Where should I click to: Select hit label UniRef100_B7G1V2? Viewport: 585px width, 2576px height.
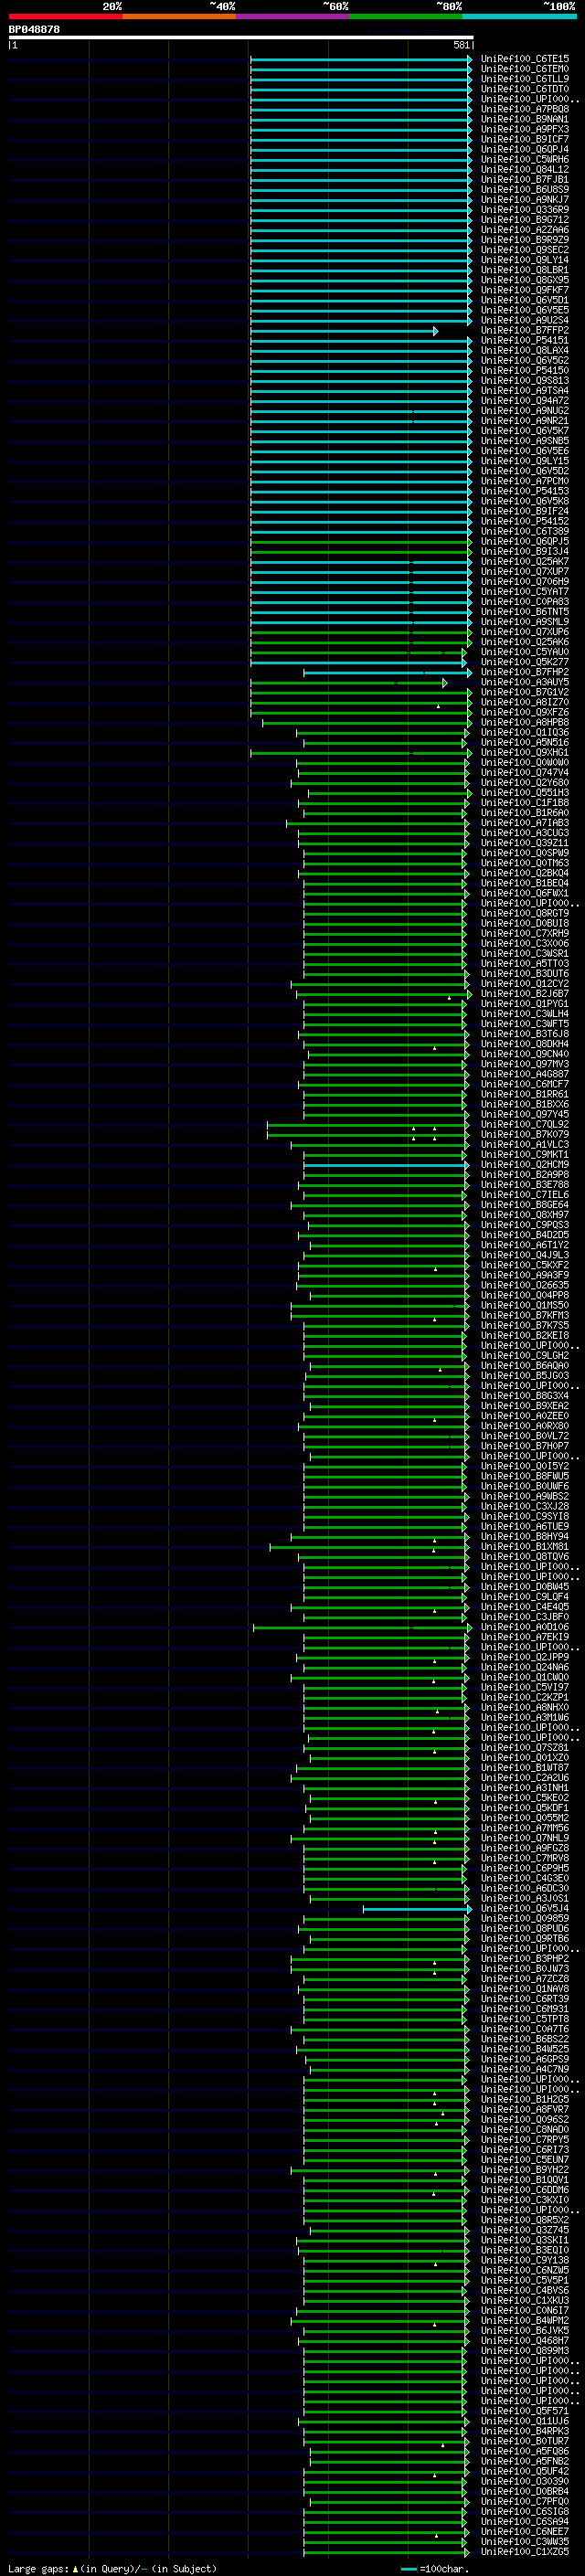click(x=525, y=692)
